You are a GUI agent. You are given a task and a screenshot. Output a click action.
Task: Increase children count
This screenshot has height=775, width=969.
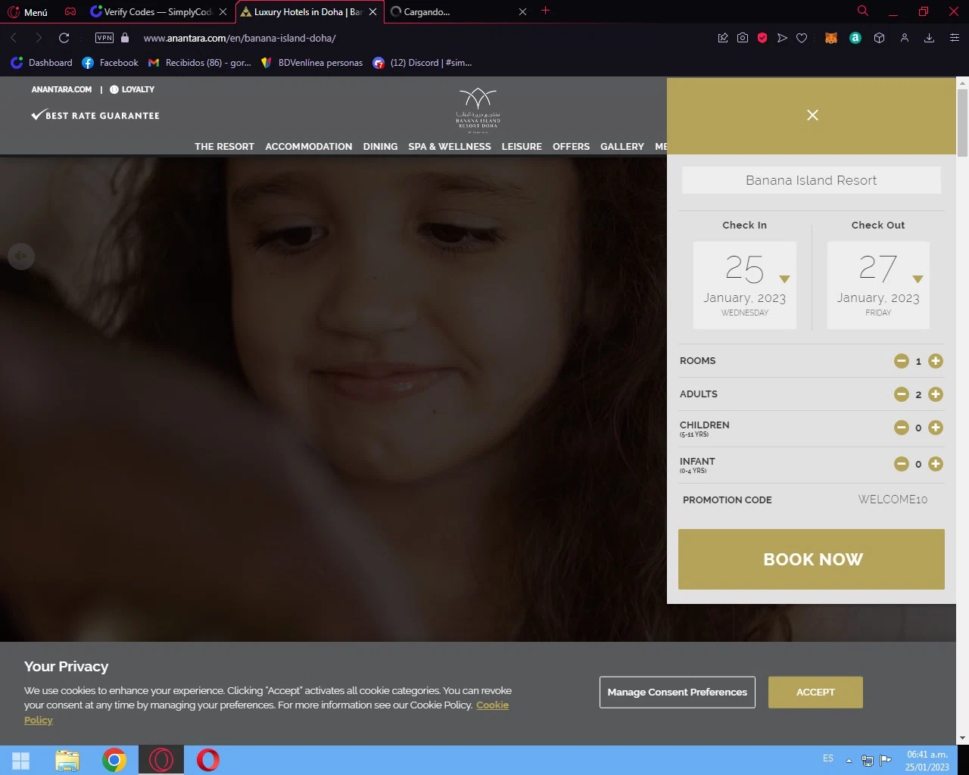pyautogui.click(x=936, y=428)
